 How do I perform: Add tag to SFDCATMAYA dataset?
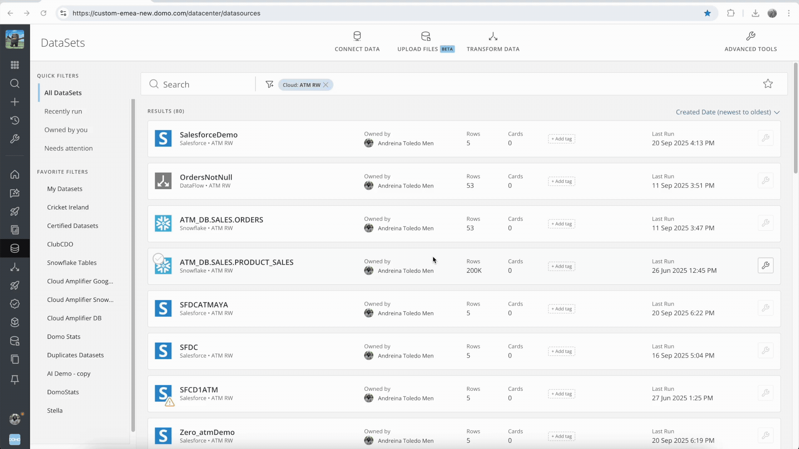[x=561, y=309]
